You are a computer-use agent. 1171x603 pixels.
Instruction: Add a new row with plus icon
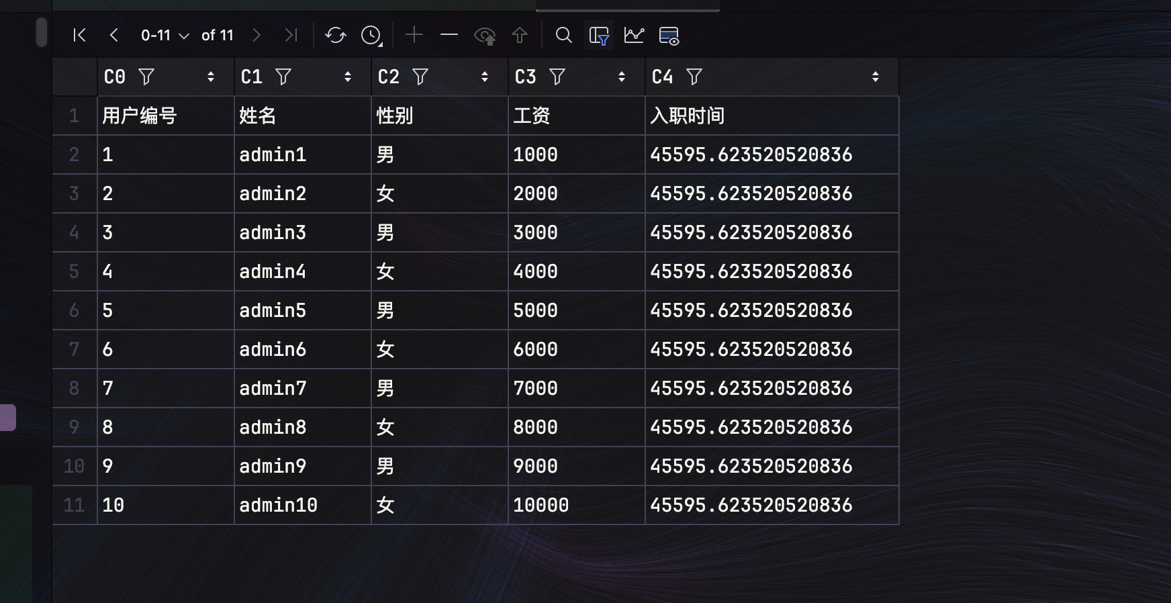414,35
